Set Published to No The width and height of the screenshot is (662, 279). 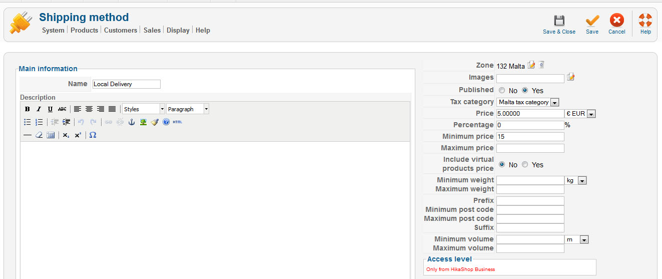[502, 90]
